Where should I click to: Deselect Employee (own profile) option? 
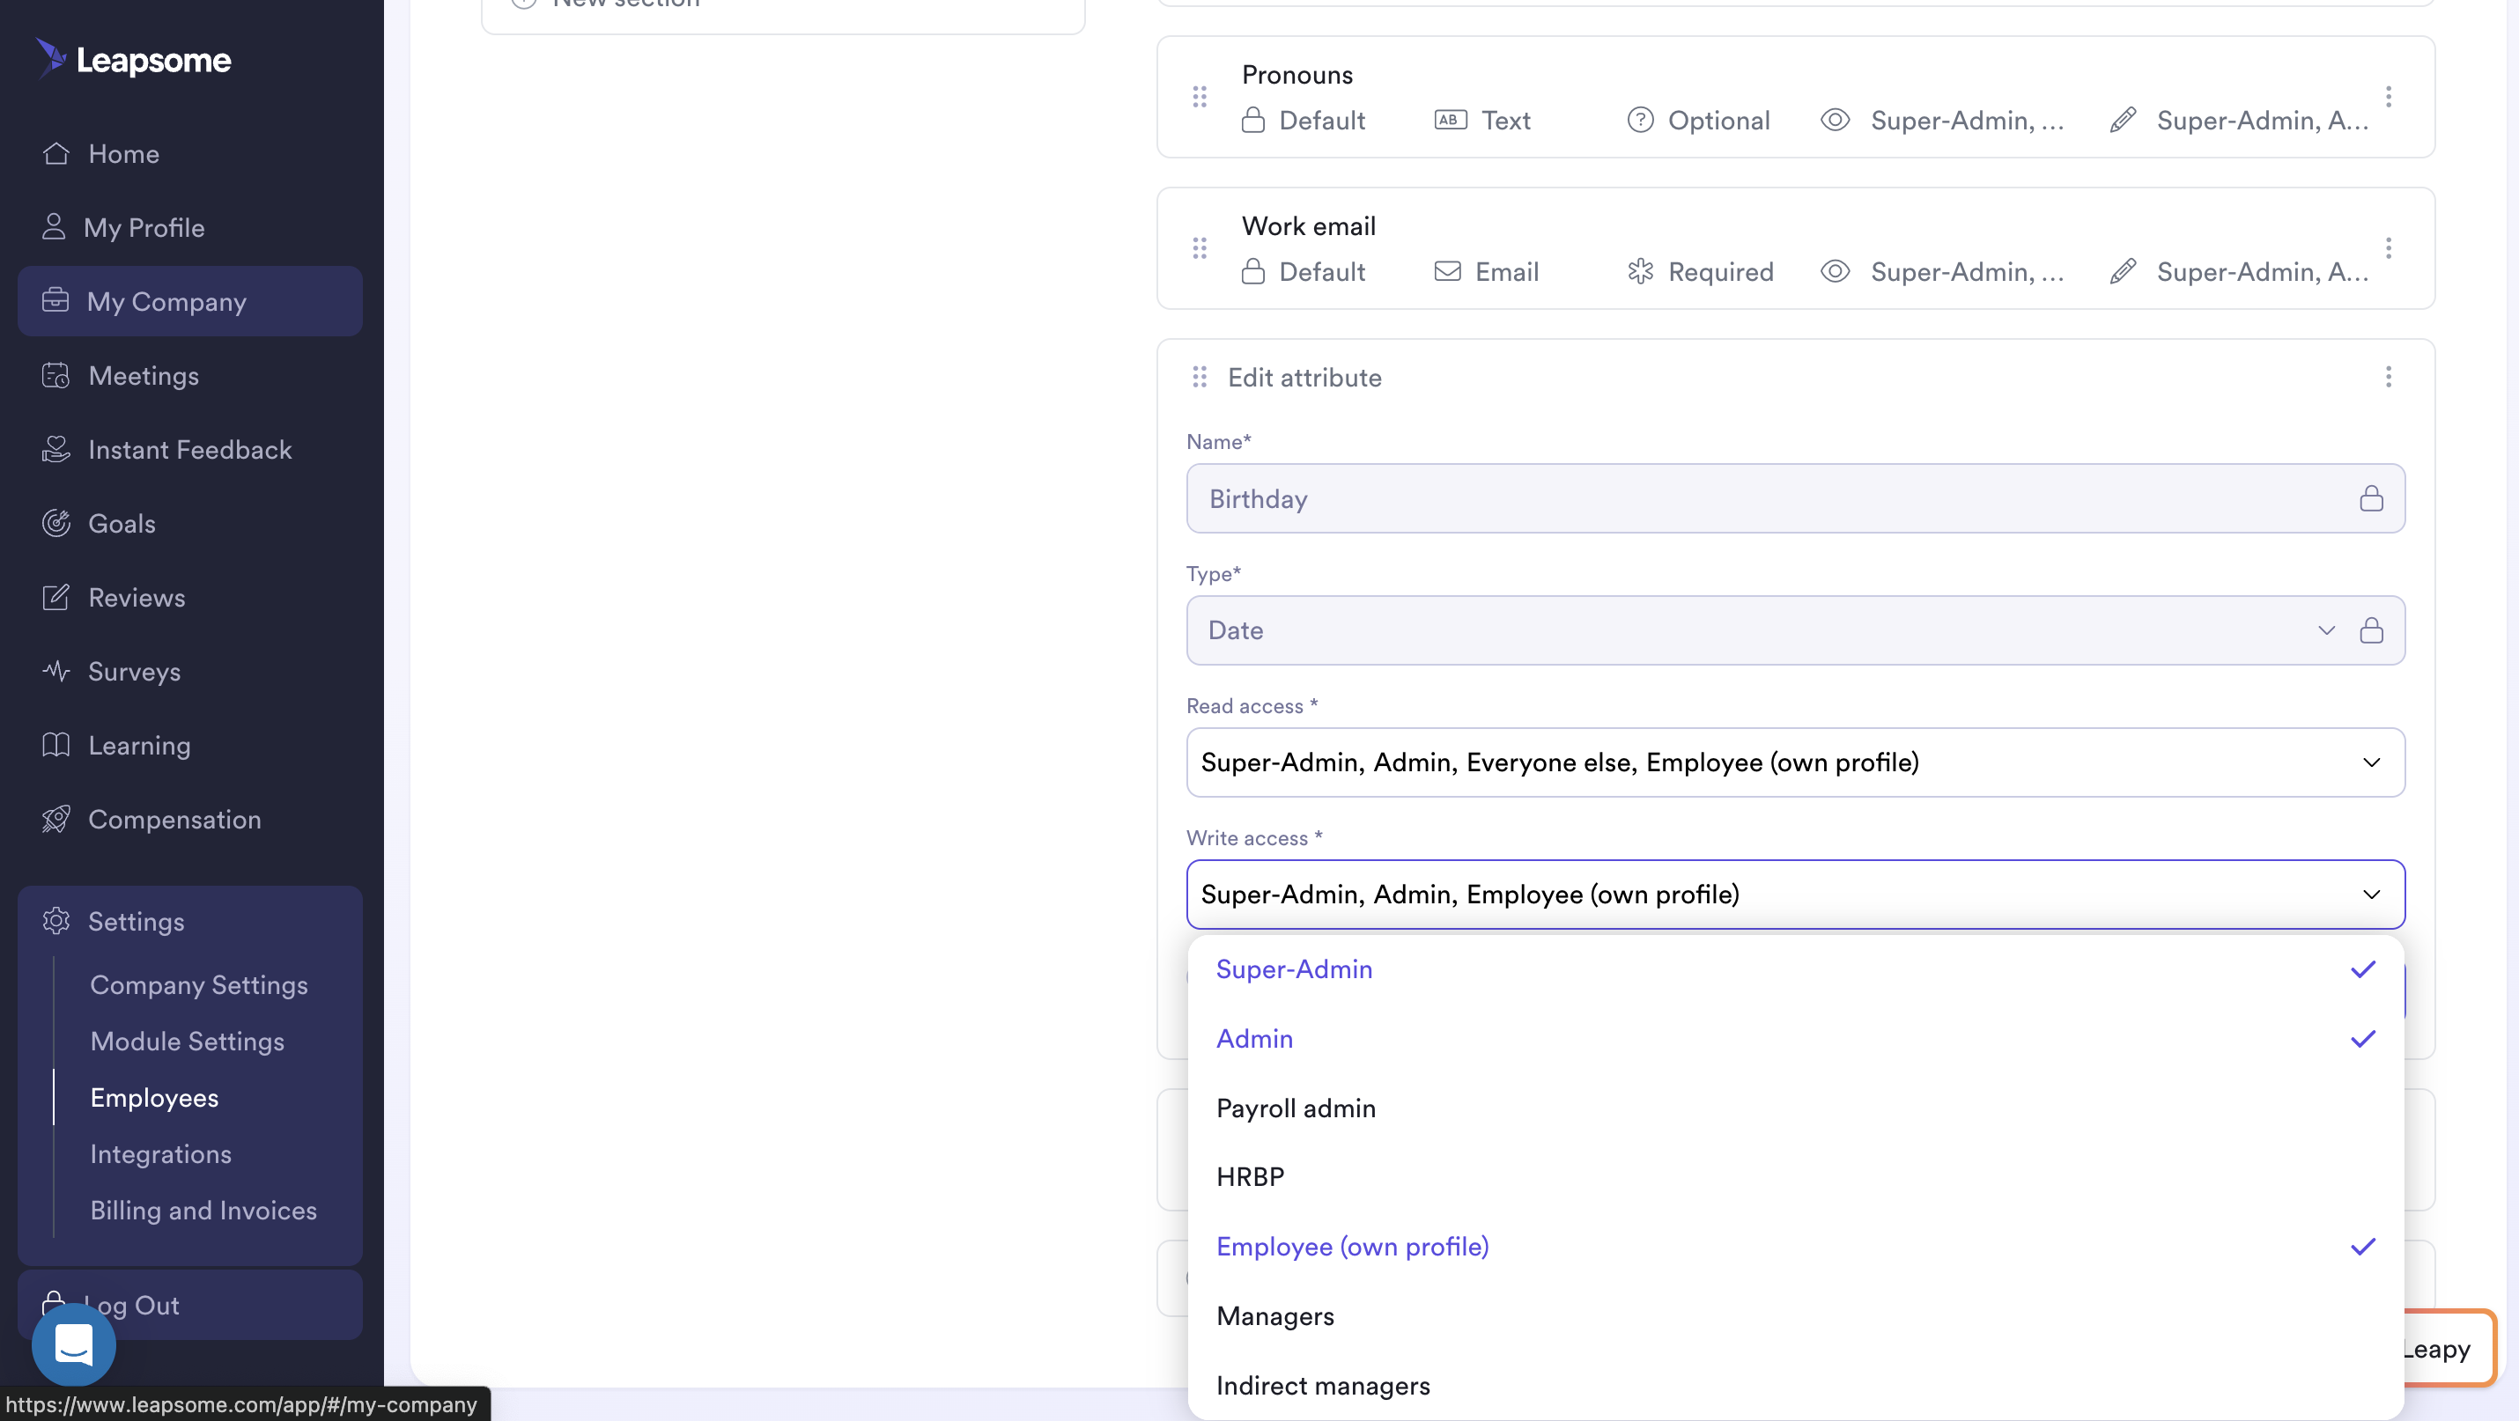point(1795,1247)
